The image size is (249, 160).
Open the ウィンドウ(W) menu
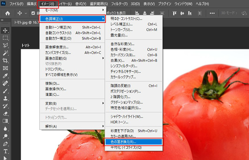tap(183, 4)
